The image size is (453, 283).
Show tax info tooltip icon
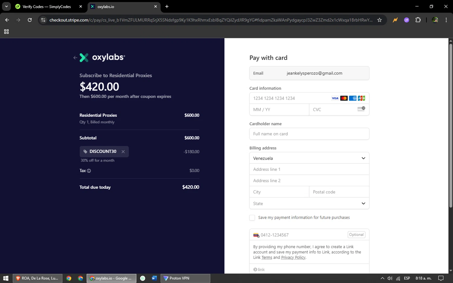(89, 171)
